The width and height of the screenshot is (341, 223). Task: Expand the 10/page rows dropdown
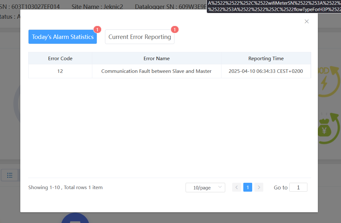pyautogui.click(x=205, y=188)
